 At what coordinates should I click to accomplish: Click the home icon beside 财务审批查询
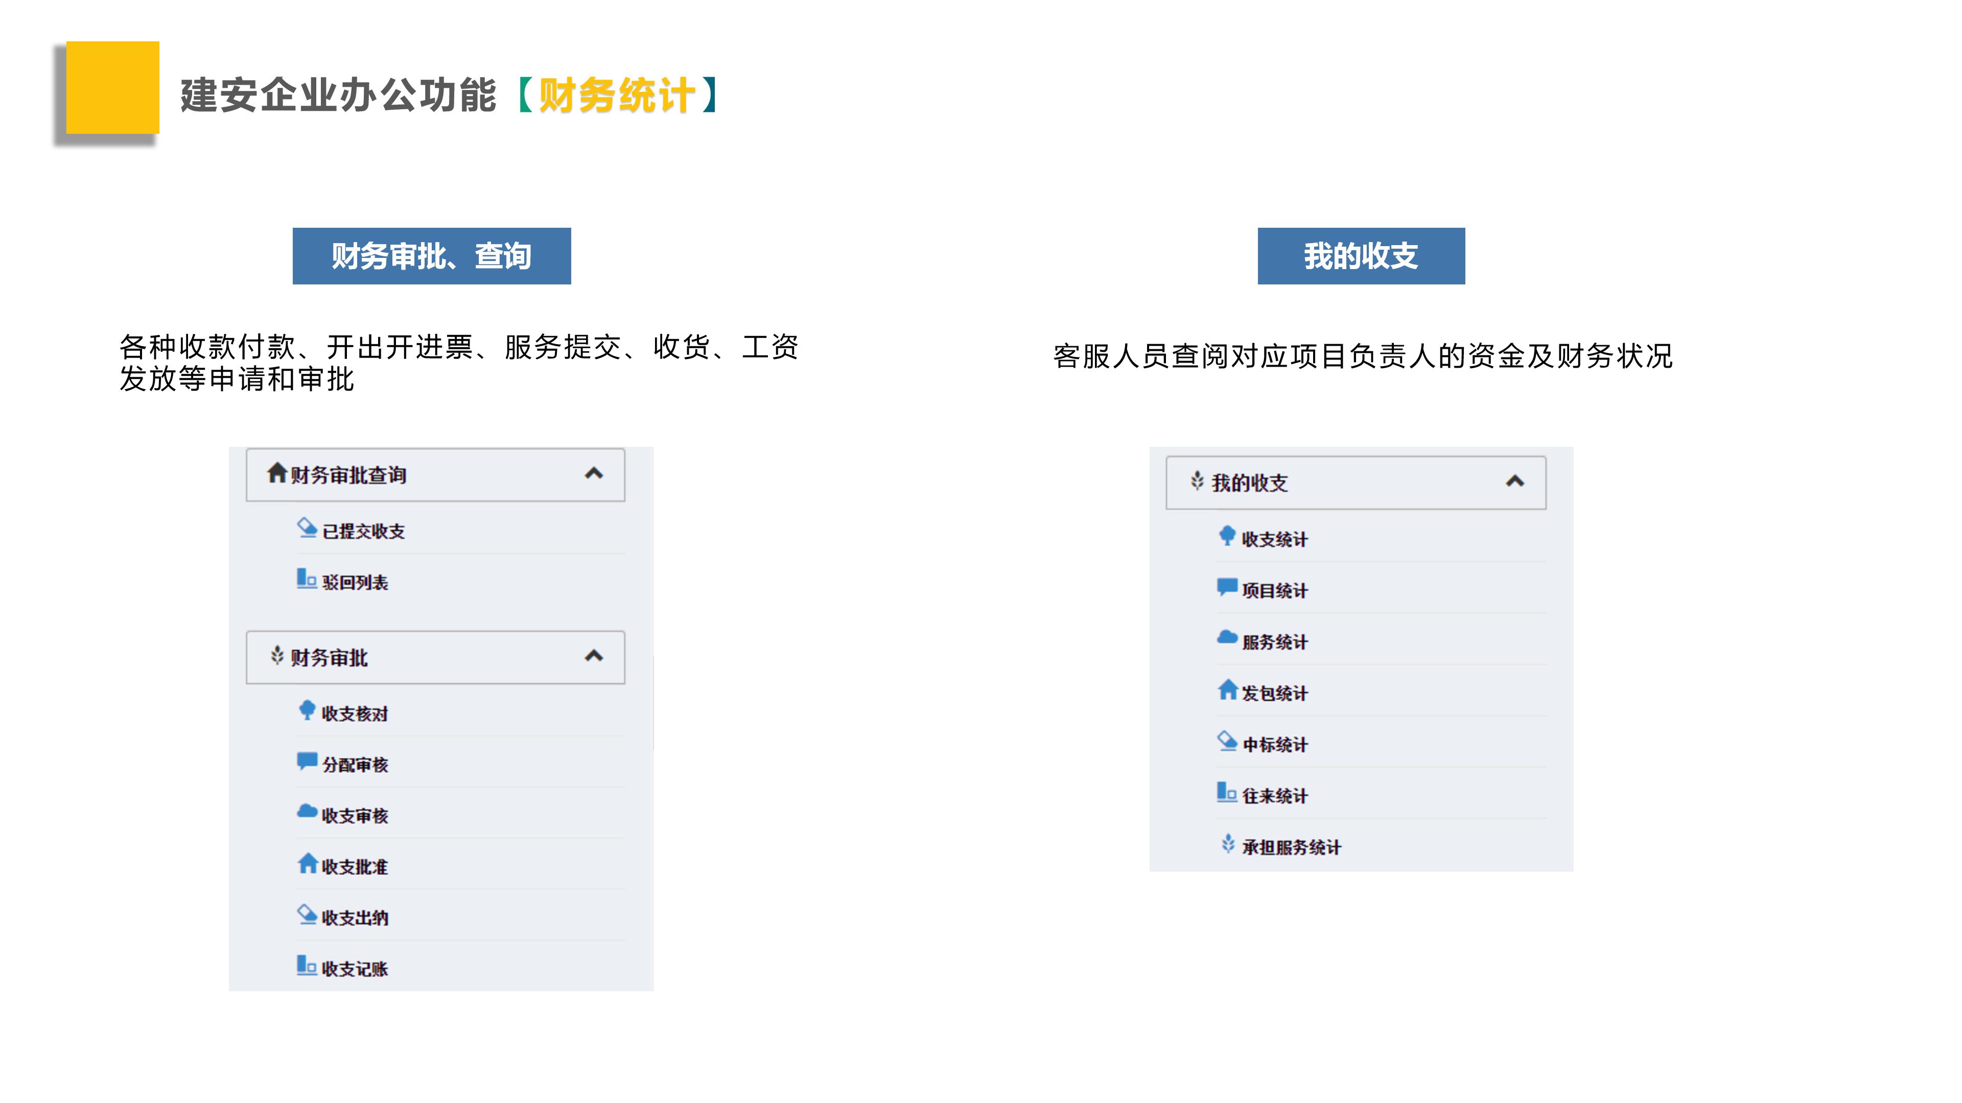276,473
